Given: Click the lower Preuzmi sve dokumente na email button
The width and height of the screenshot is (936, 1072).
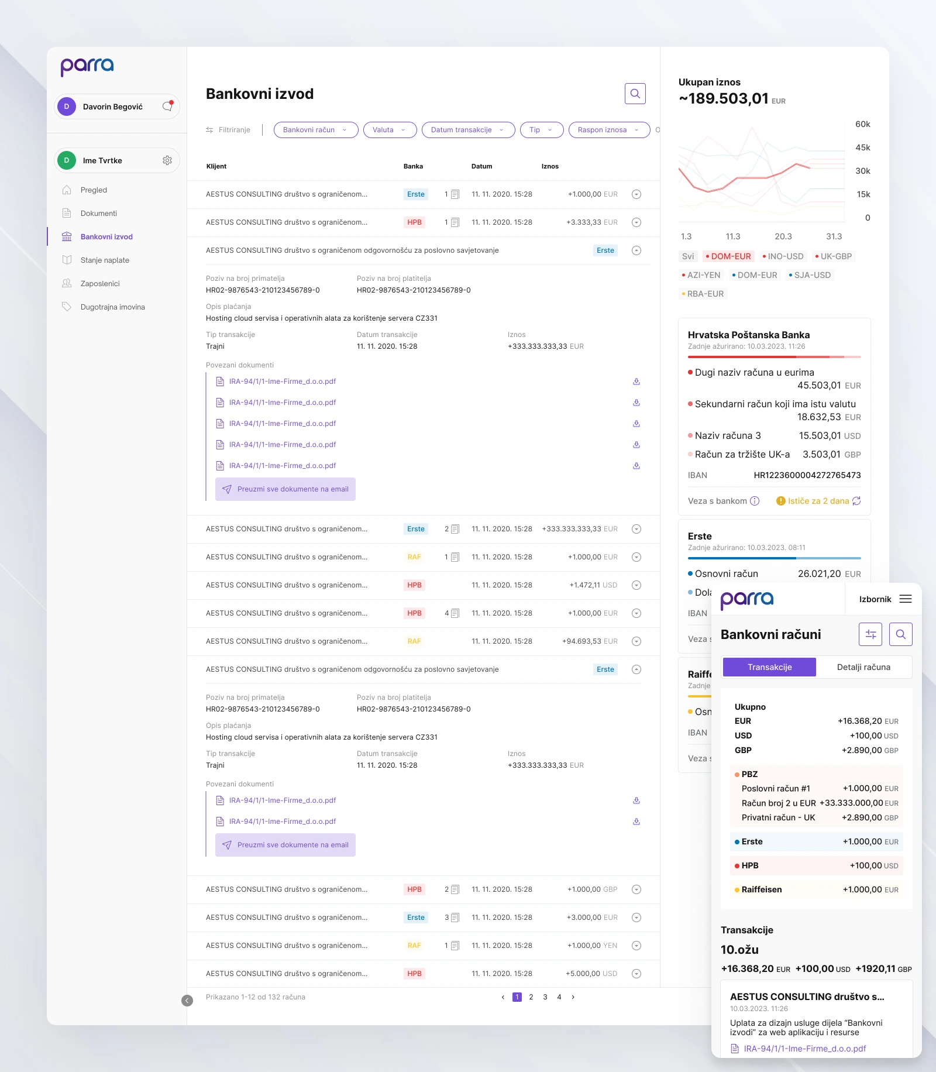Looking at the screenshot, I should pyautogui.click(x=285, y=845).
